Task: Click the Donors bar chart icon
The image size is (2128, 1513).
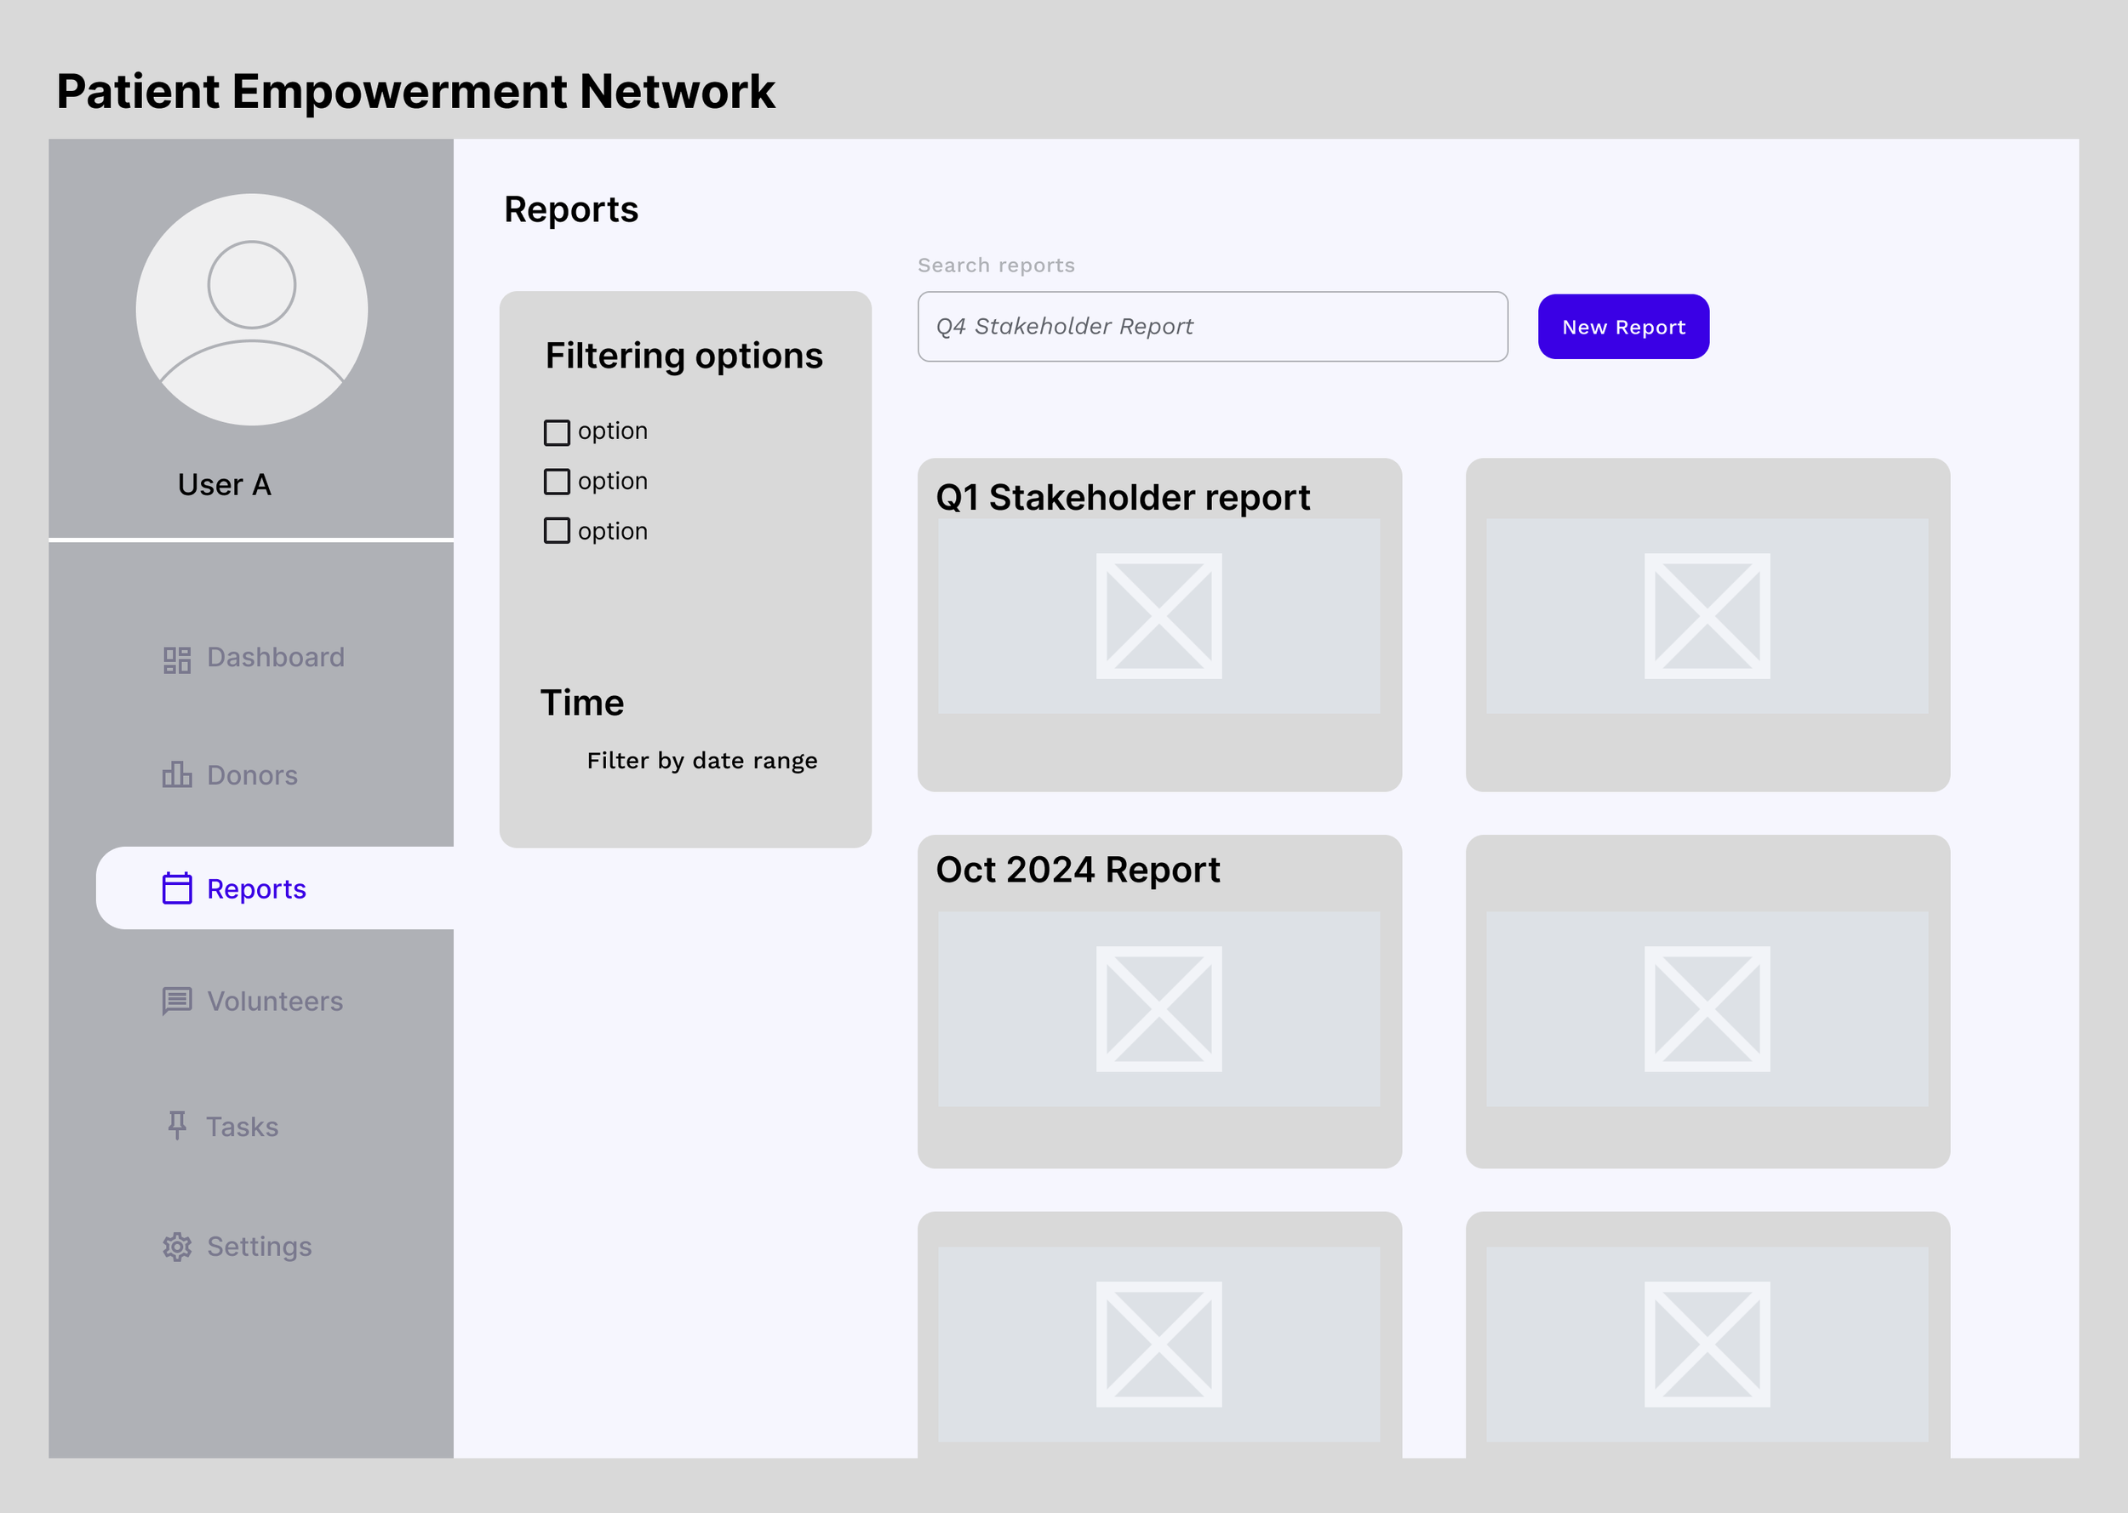Action: point(177,774)
